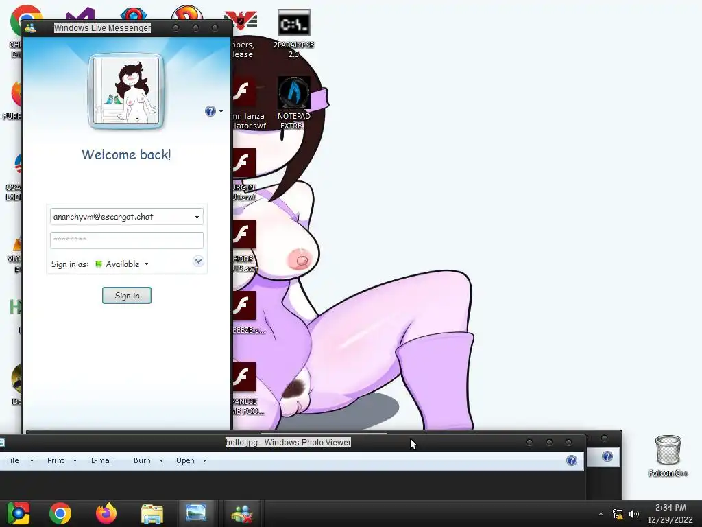Open Firefox from the taskbar
The image size is (702, 527).
click(106, 513)
